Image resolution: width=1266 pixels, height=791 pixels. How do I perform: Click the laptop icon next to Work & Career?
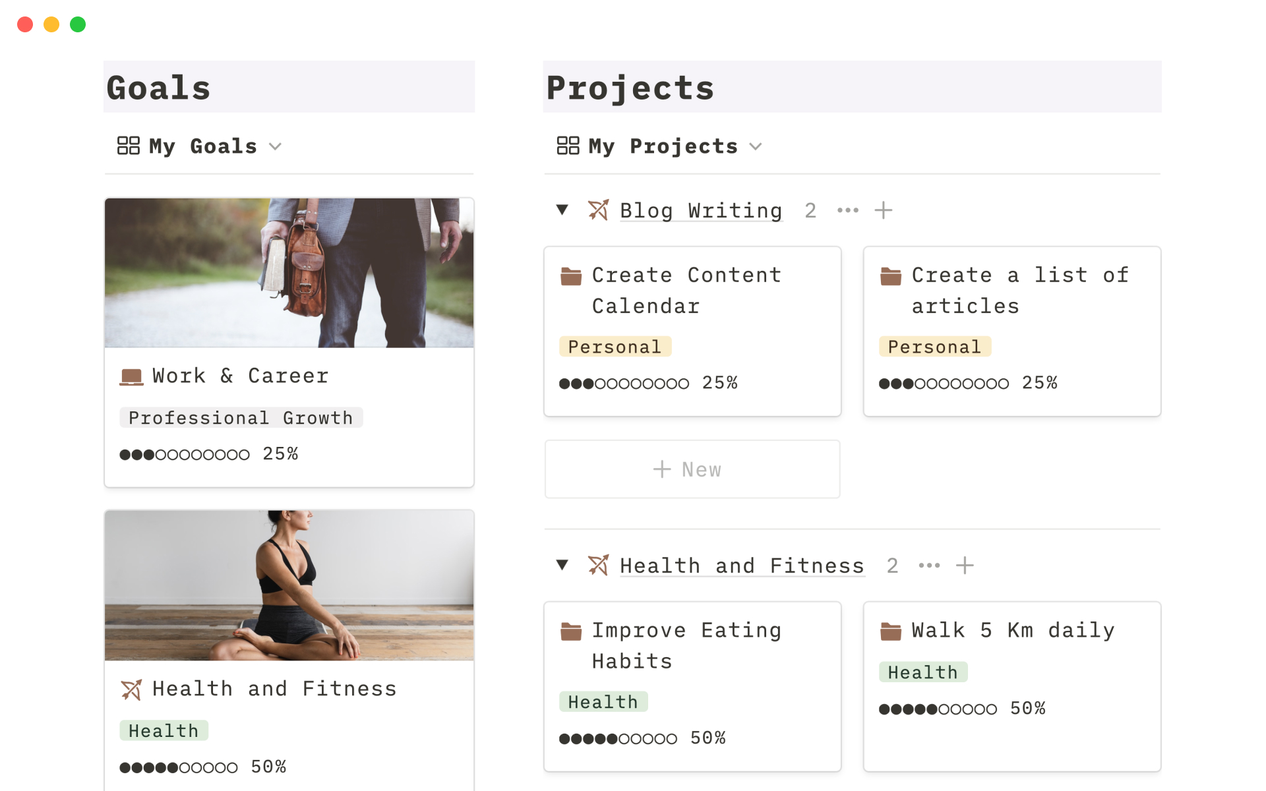[131, 376]
